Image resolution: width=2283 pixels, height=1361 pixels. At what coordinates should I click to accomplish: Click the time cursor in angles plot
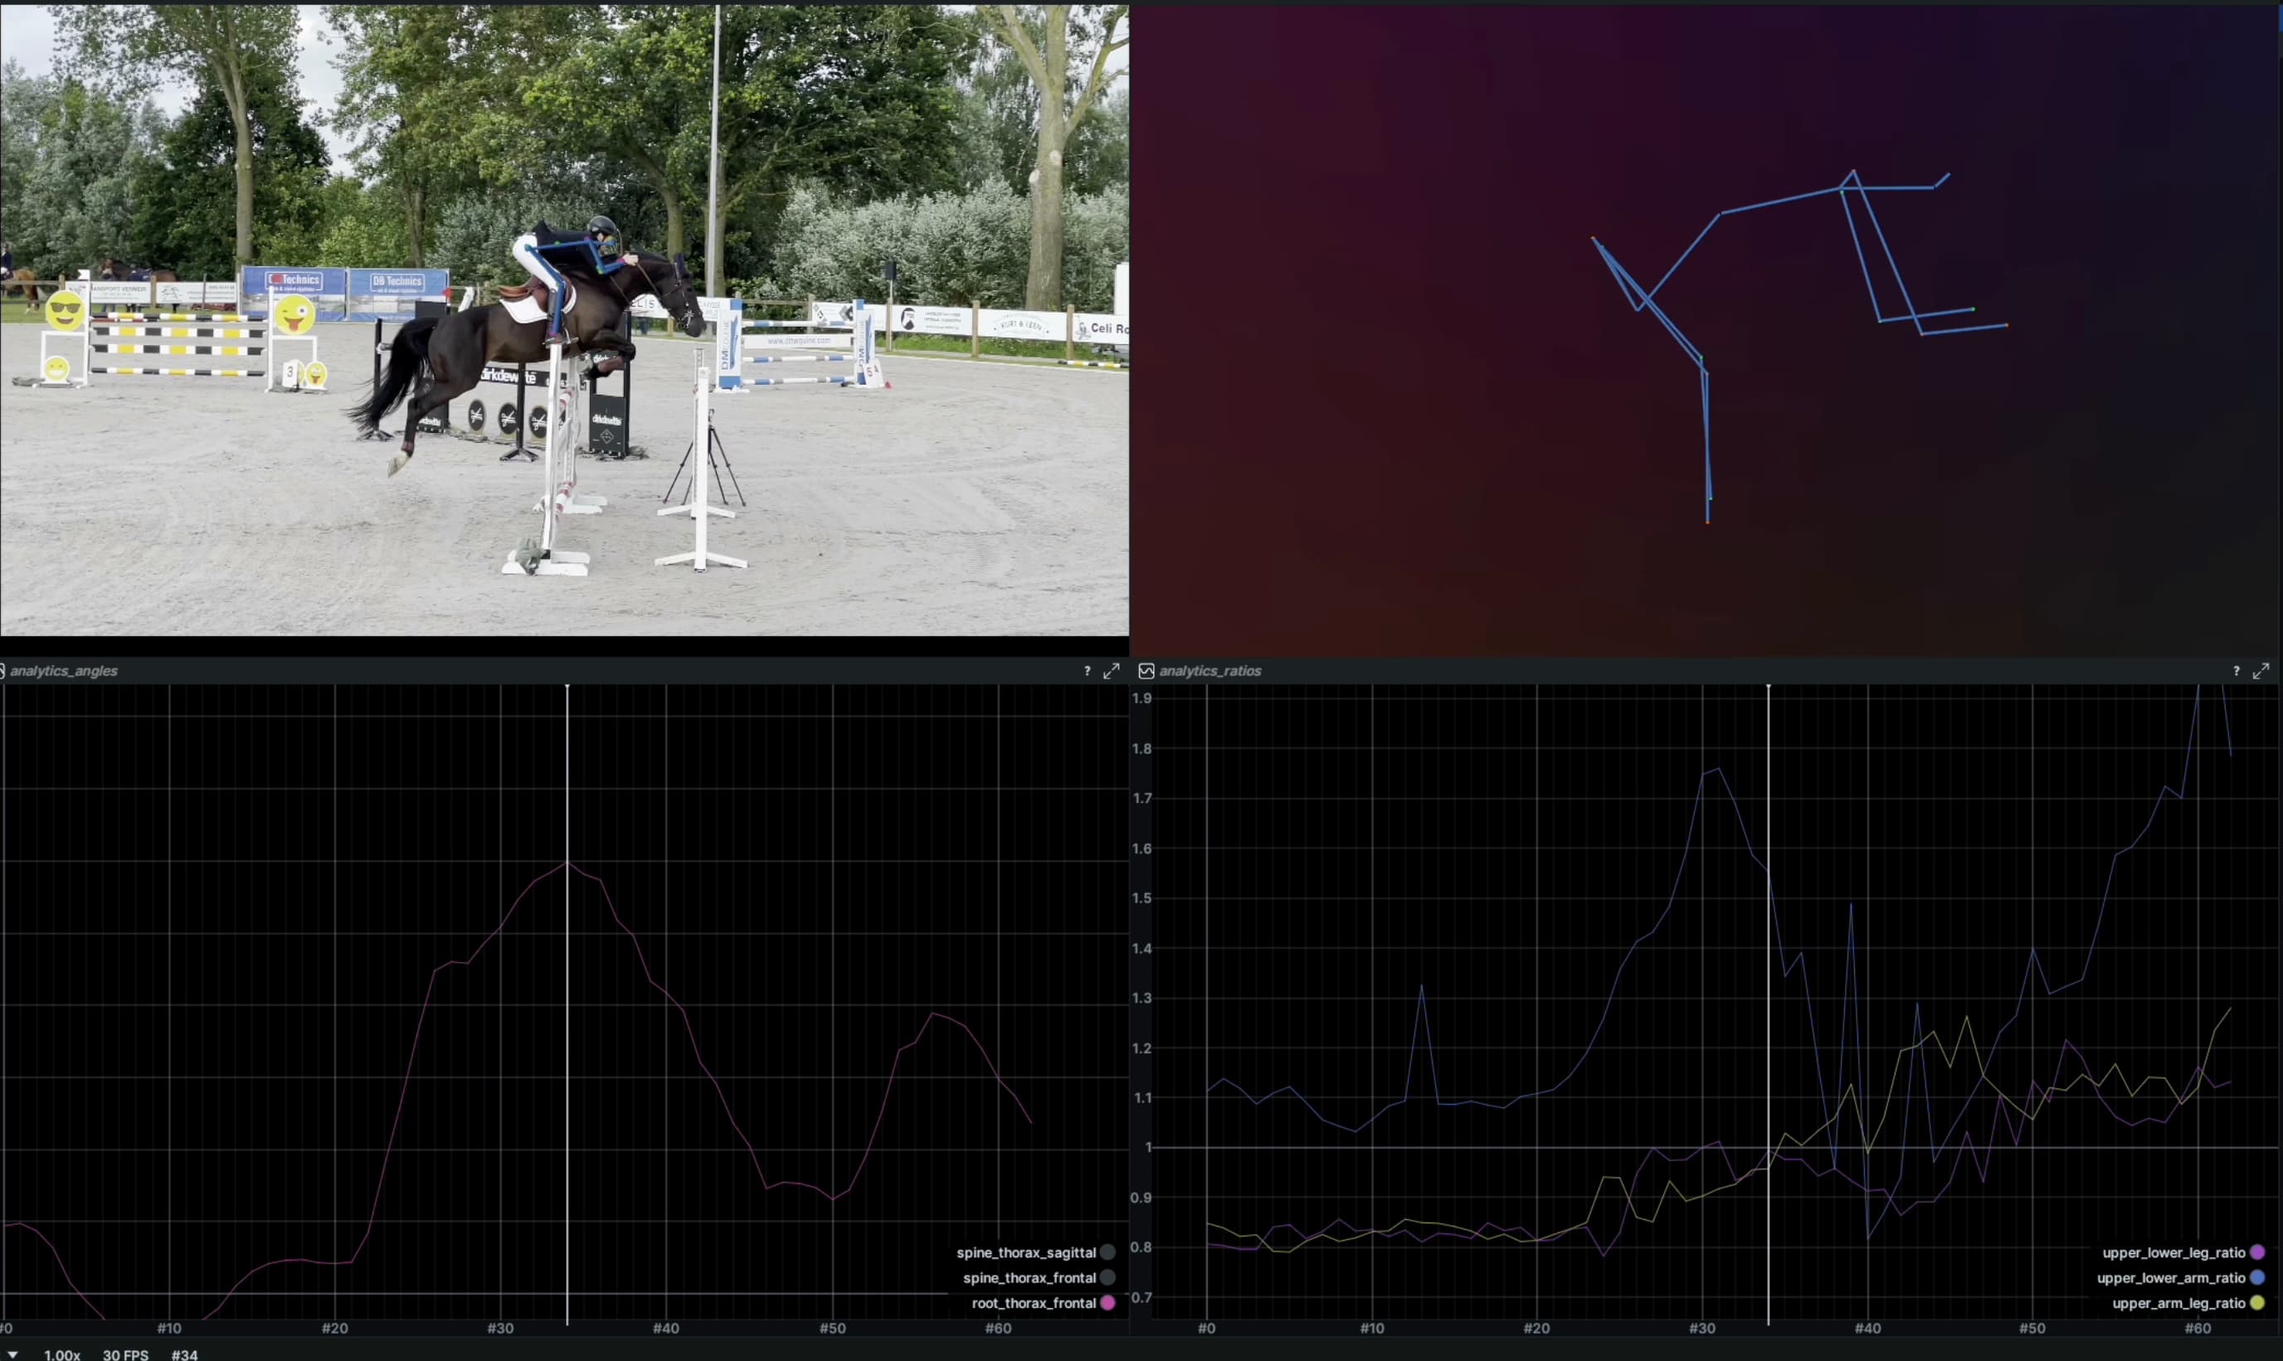pos(567,1009)
